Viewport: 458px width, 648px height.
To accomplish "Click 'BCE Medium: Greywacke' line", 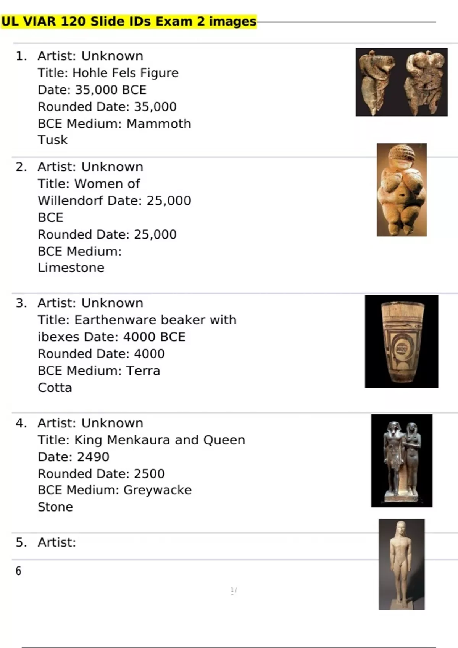I will [114, 490].
